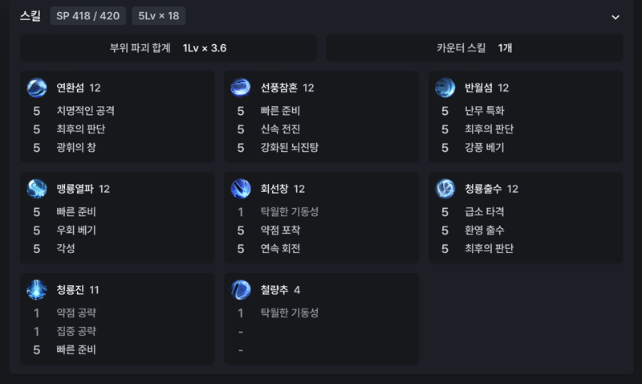Click the 철량추 skill icon
642x384 pixels.
tap(241, 290)
